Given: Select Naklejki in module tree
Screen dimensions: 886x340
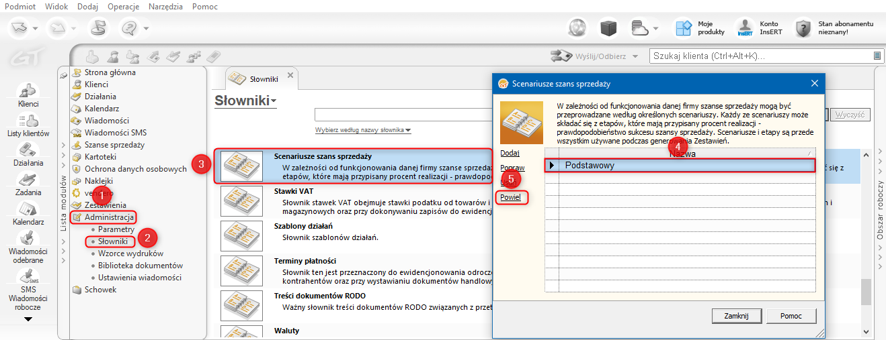Looking at the screenshot, I should pyautogui.click(x=99, y=181).
